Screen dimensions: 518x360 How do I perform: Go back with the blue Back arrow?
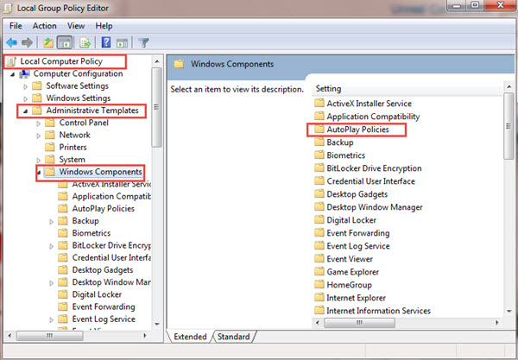(x=11, y=42)
